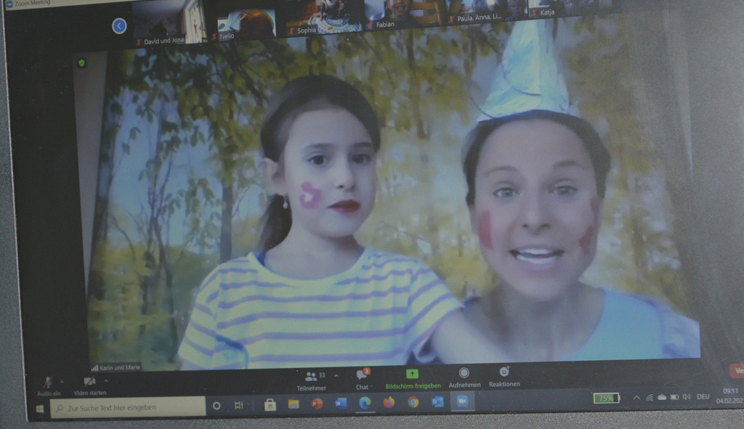This screenshot has width=744, height=429.
Task: Unmute microphone with Audio ein button
Action: pyautogui.click(x=49, y=386)
